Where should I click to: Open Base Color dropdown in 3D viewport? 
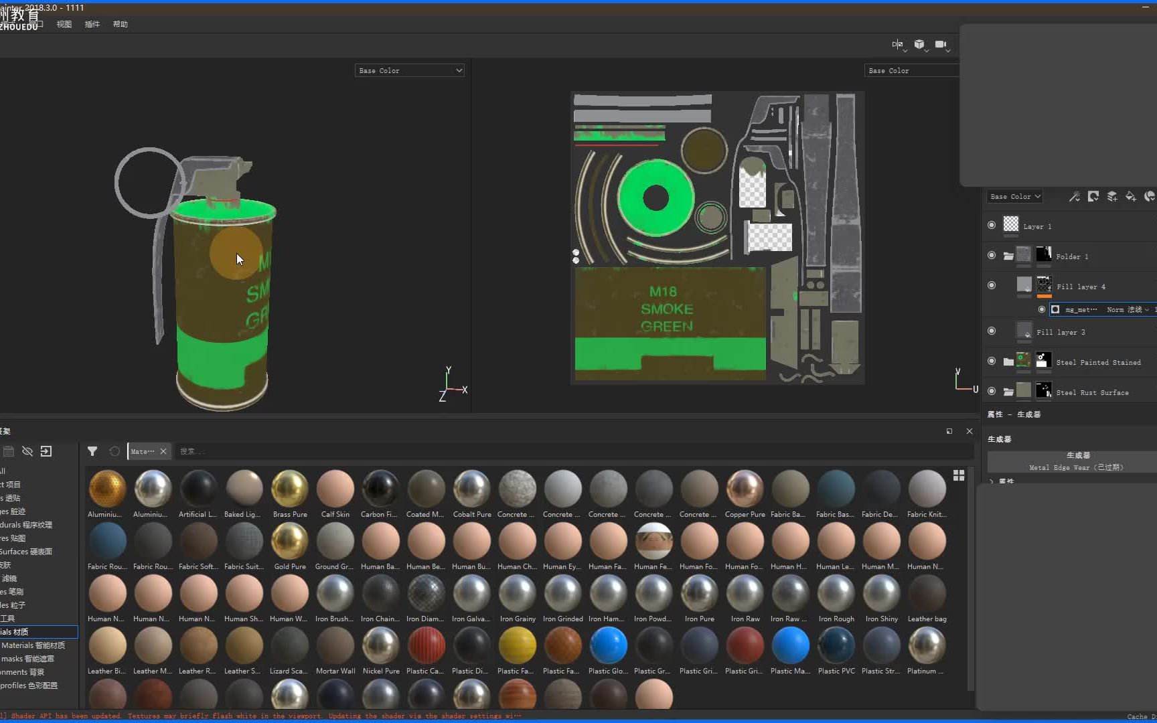410,70
